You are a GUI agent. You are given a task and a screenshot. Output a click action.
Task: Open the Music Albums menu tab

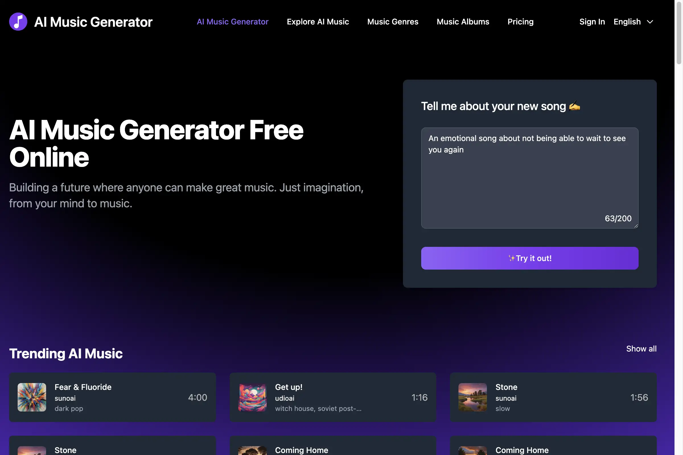[x=463, y=21]
